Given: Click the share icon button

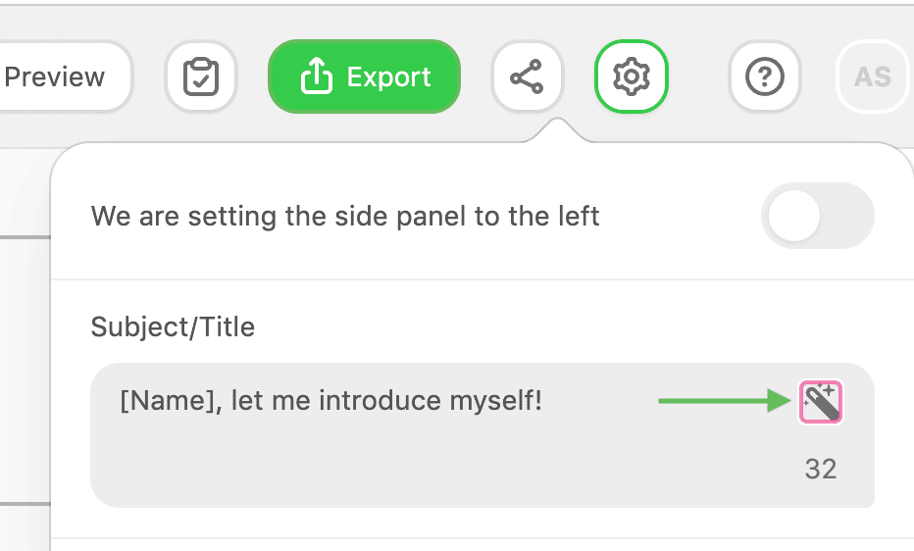Looking at the screenshot, I should (x=528, y=76).
